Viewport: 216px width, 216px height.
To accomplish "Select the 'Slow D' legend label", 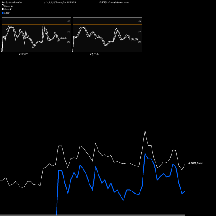I will 9,6.
